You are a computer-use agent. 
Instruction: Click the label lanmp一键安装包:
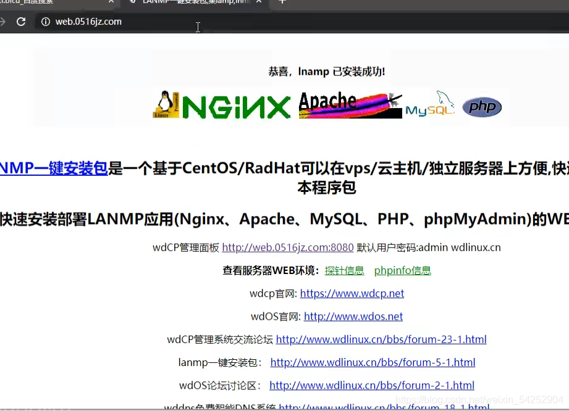click(220, 362)
